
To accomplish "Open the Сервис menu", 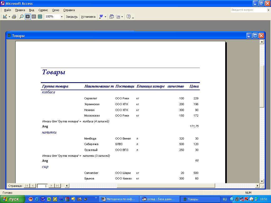I will point(43,10).
